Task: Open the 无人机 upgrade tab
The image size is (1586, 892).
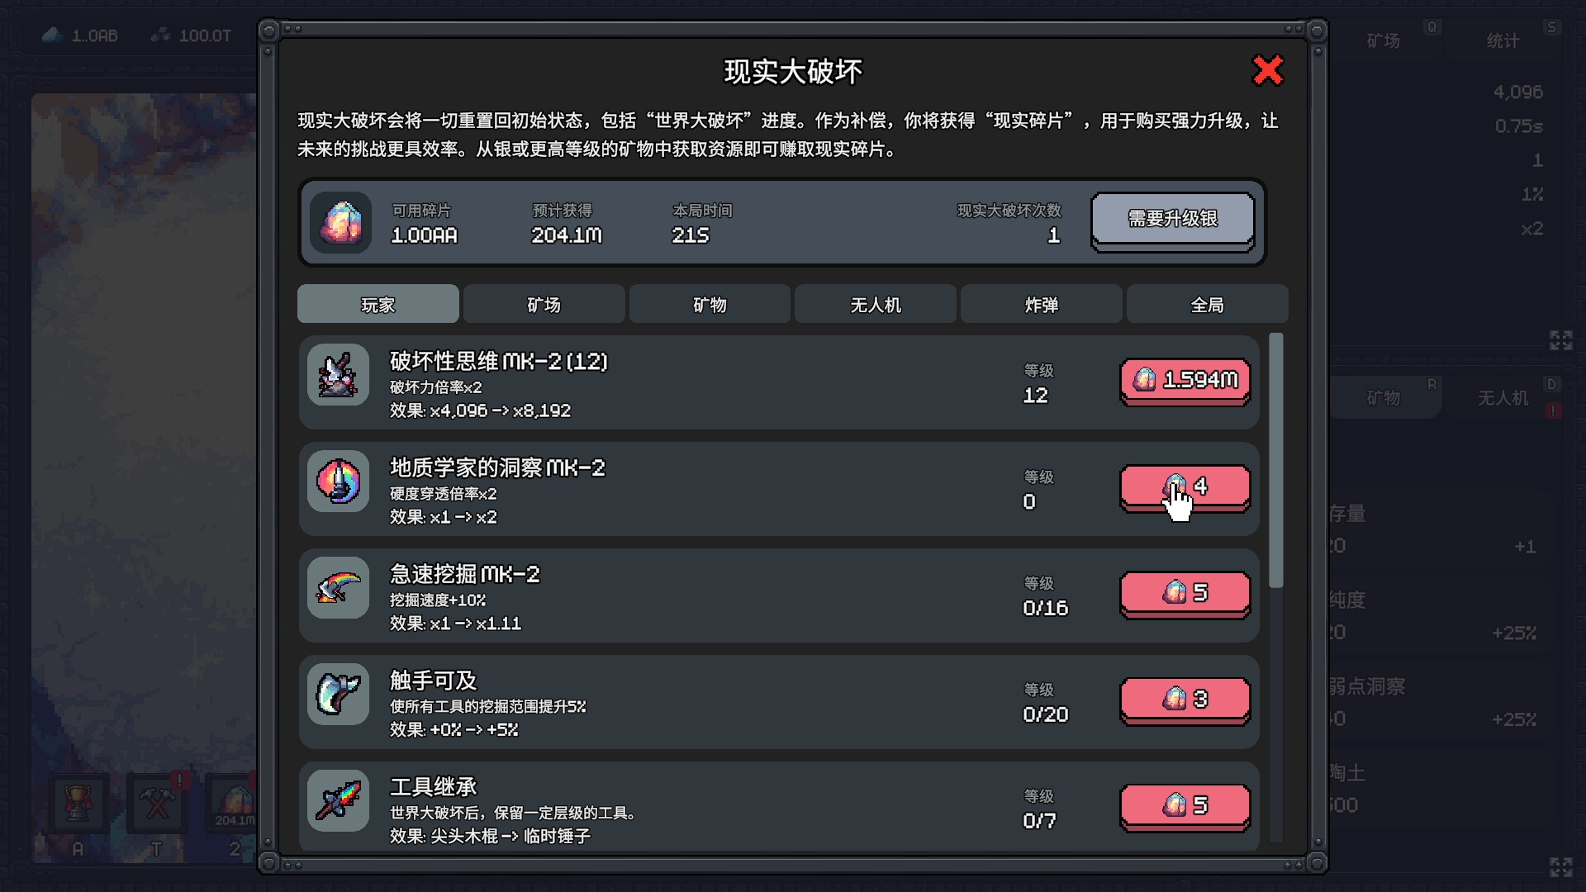Action: click(875, 304)
